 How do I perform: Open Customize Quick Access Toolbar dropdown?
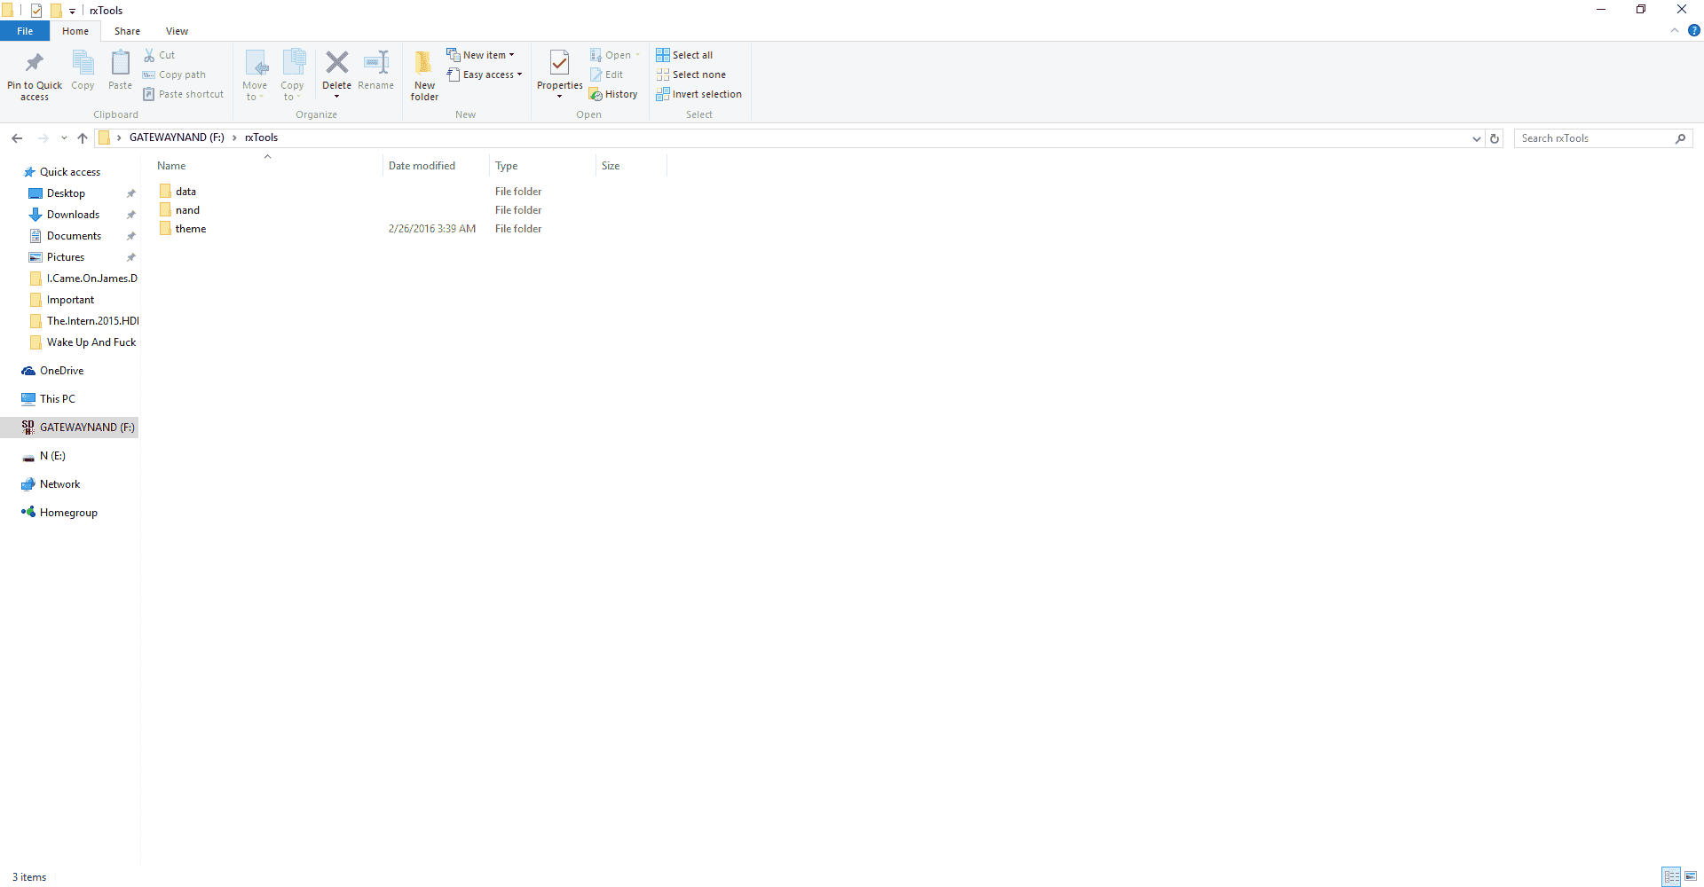click(x=72, y=11)
